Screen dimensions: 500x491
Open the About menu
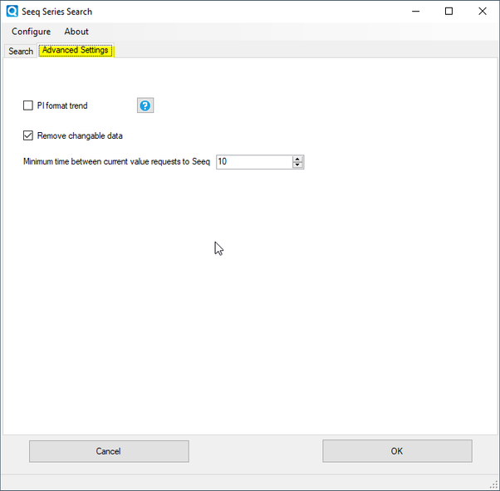coord(76,32)
